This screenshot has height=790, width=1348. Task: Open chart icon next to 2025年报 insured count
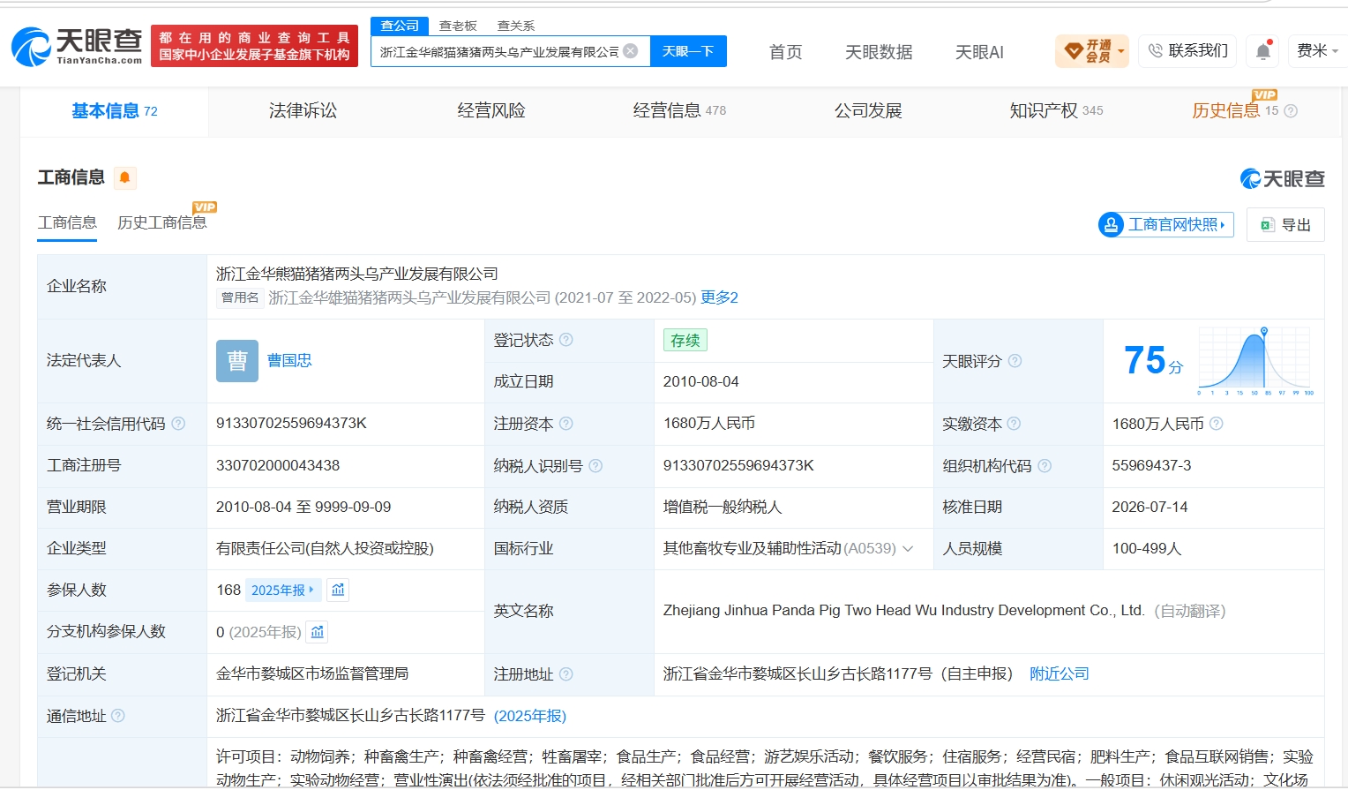click(338, 590)
